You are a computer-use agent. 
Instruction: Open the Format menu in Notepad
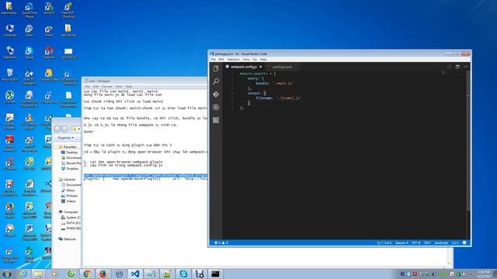[107, 86]
